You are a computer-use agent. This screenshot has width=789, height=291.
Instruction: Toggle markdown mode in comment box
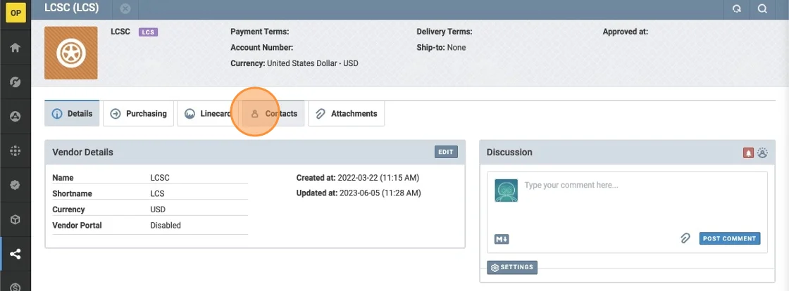[502, 239]
